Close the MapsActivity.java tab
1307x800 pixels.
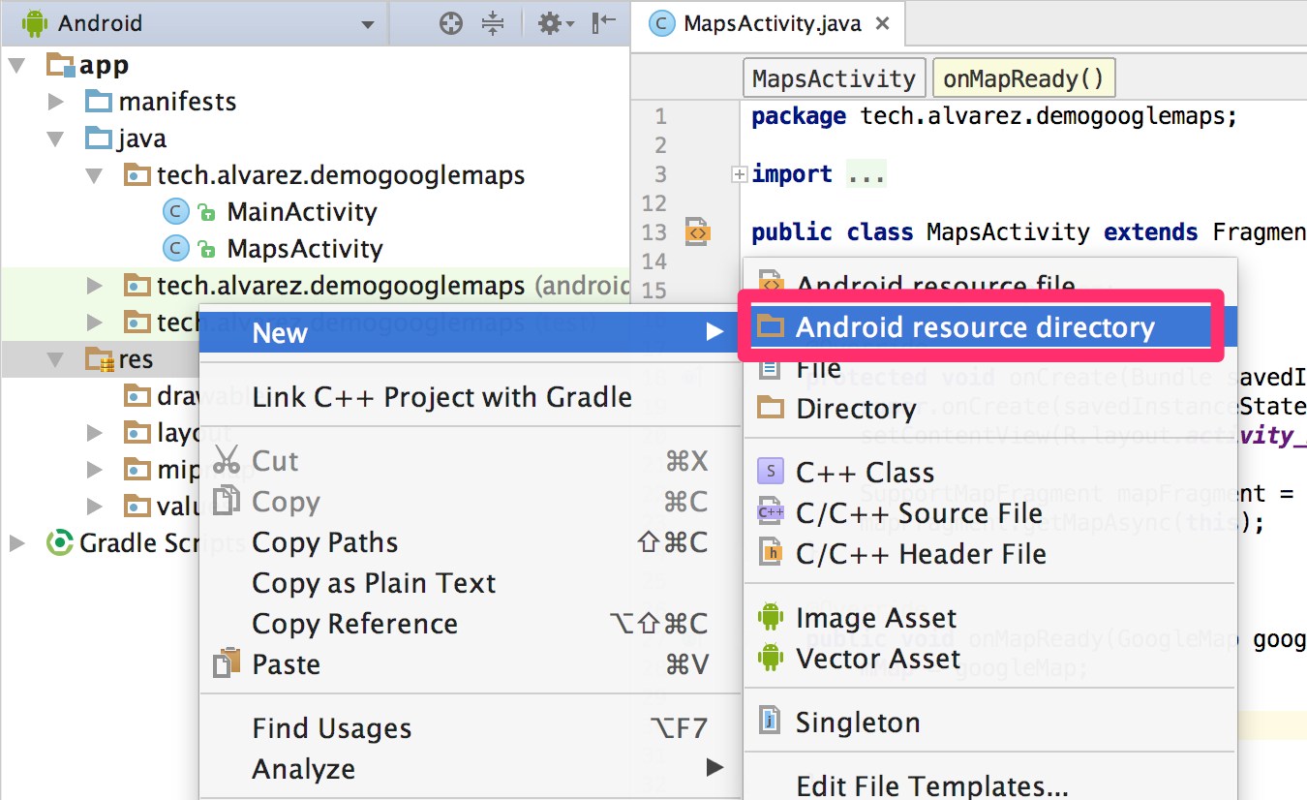coord(882,24)
